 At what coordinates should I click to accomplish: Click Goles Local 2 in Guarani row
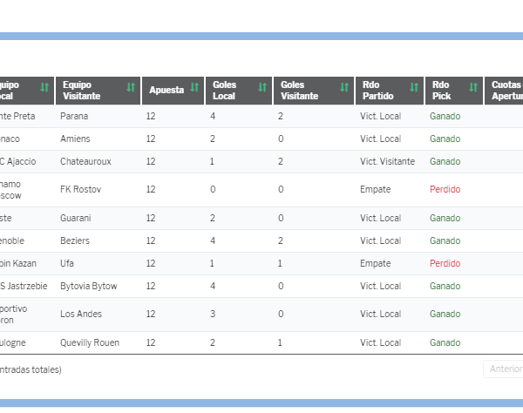213,218
